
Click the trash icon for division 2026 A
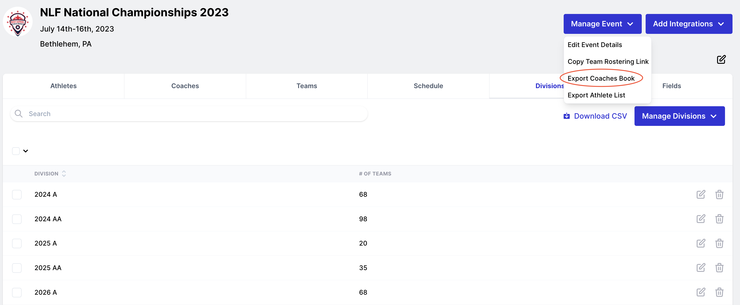719,292
